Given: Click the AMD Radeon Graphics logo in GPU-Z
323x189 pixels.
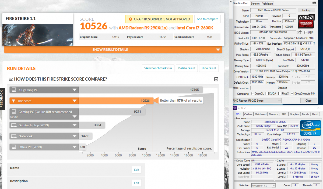Looking at the screenshot, I should coord(307,22).
